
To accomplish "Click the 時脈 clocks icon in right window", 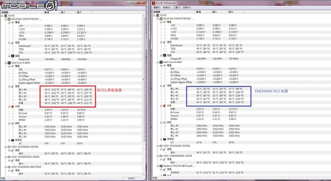I will 165,122.
